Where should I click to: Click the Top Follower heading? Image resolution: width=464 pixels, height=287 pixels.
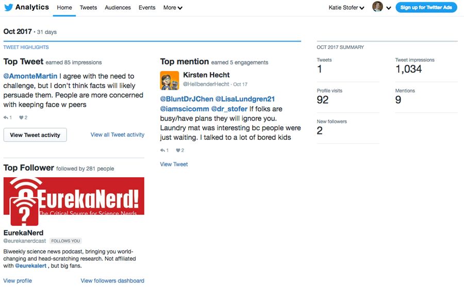pos(29,168)
